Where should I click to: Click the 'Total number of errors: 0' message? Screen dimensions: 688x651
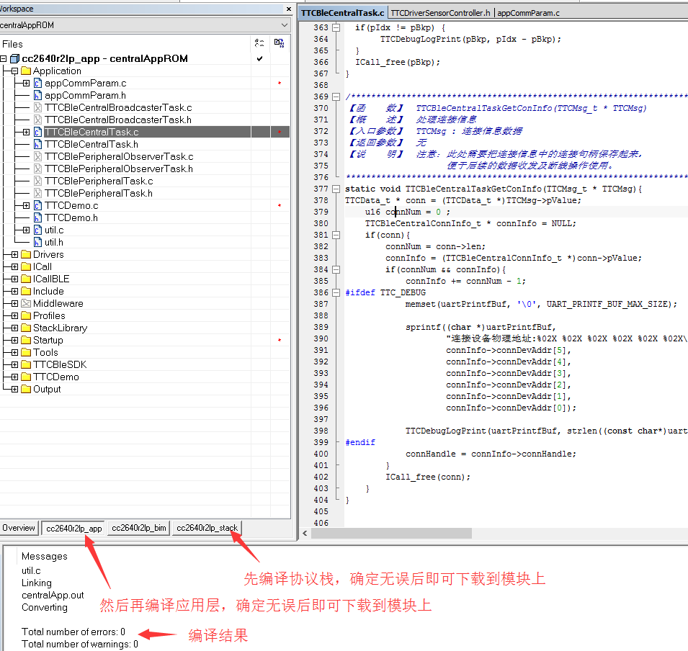(x=73, y=632)
